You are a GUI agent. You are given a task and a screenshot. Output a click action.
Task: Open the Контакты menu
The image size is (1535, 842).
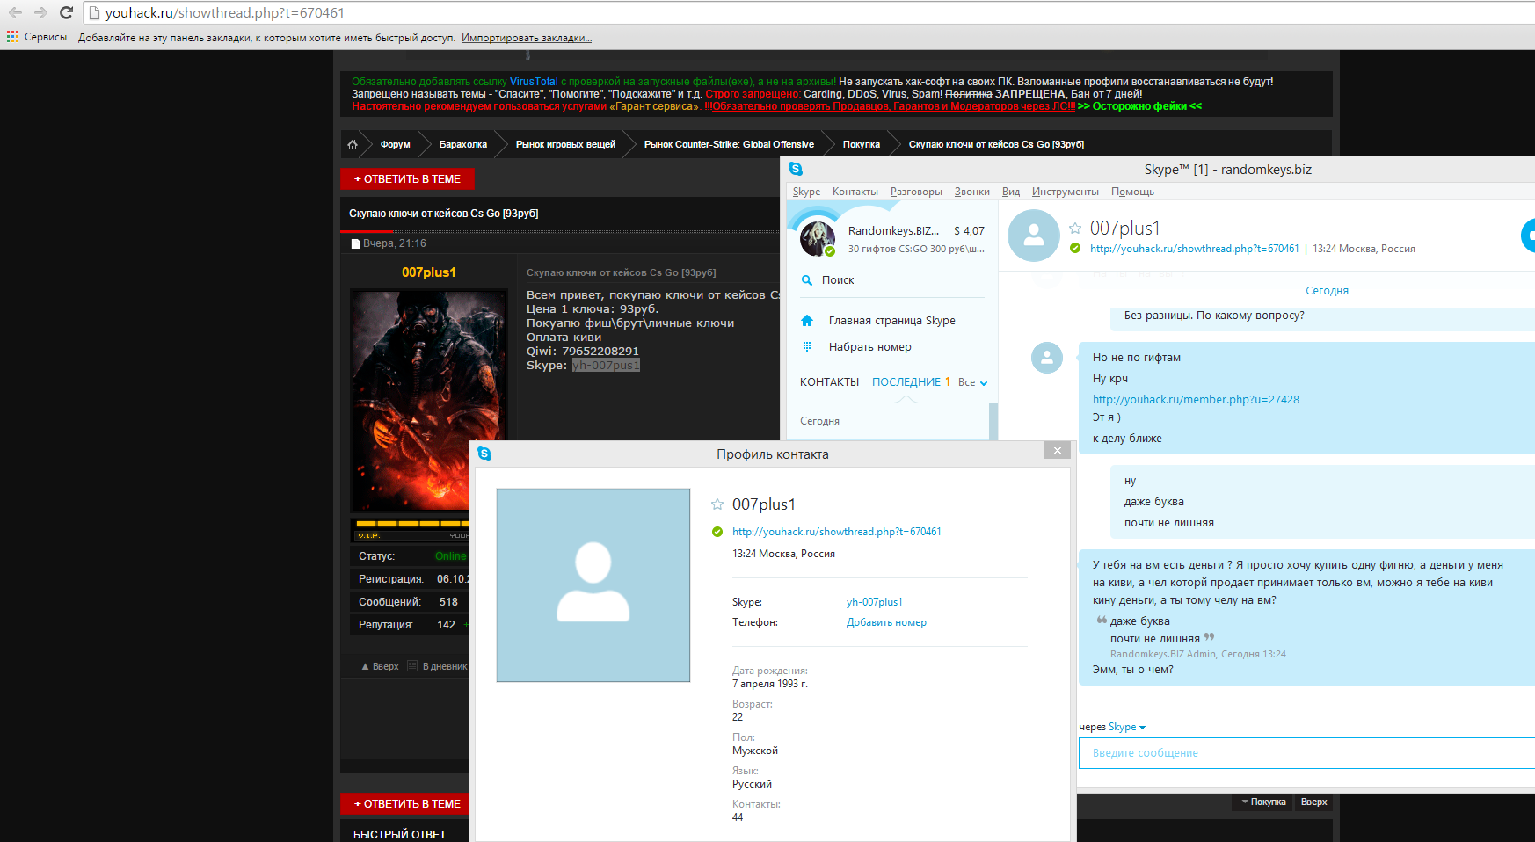(855, 192)
